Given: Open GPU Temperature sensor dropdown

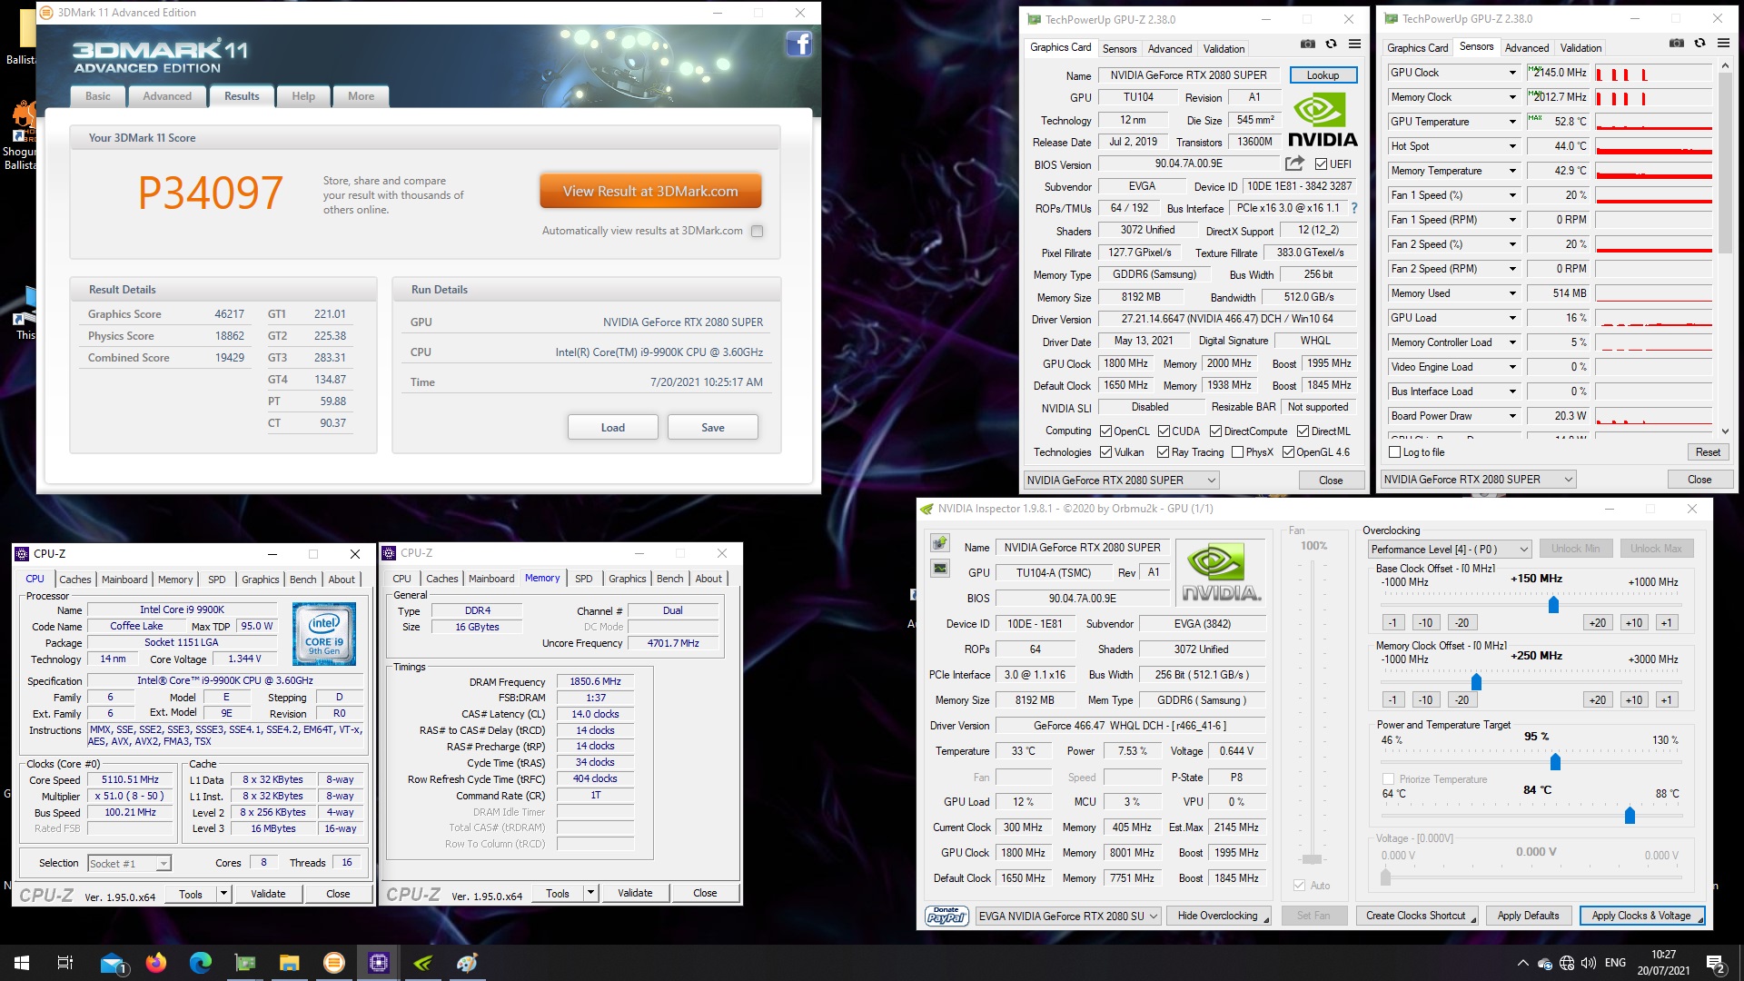Looking at the screenshot, I should pyautogui.click(x=1512, y=122).
